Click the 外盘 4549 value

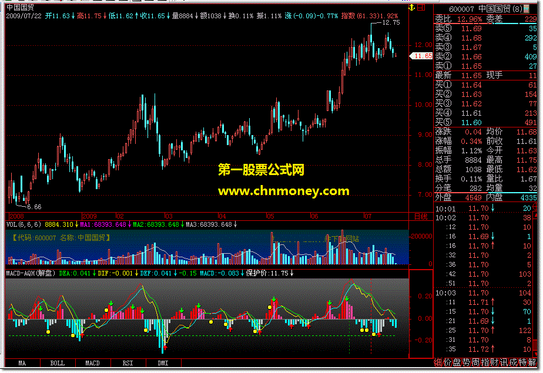point(473,197)
